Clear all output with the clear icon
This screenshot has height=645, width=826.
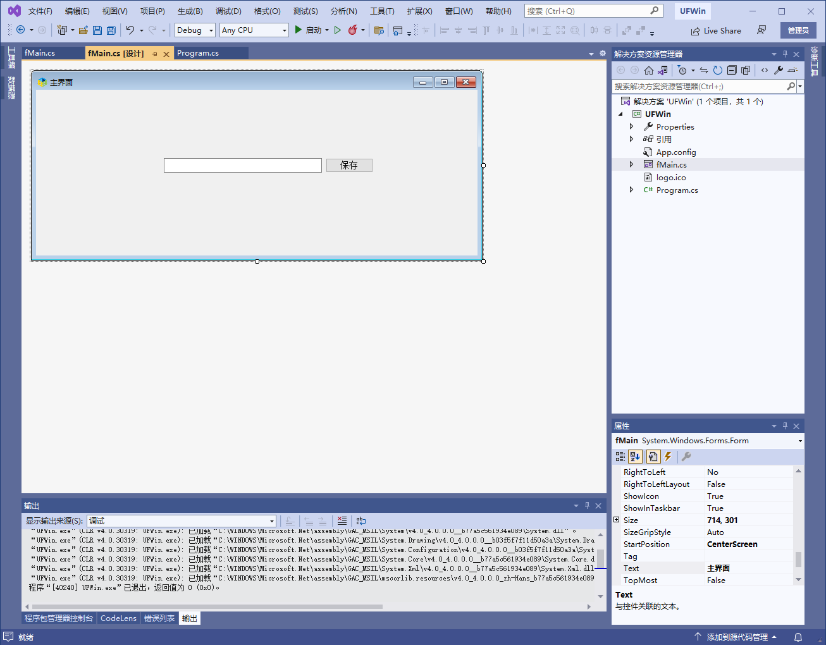[342, 521]
